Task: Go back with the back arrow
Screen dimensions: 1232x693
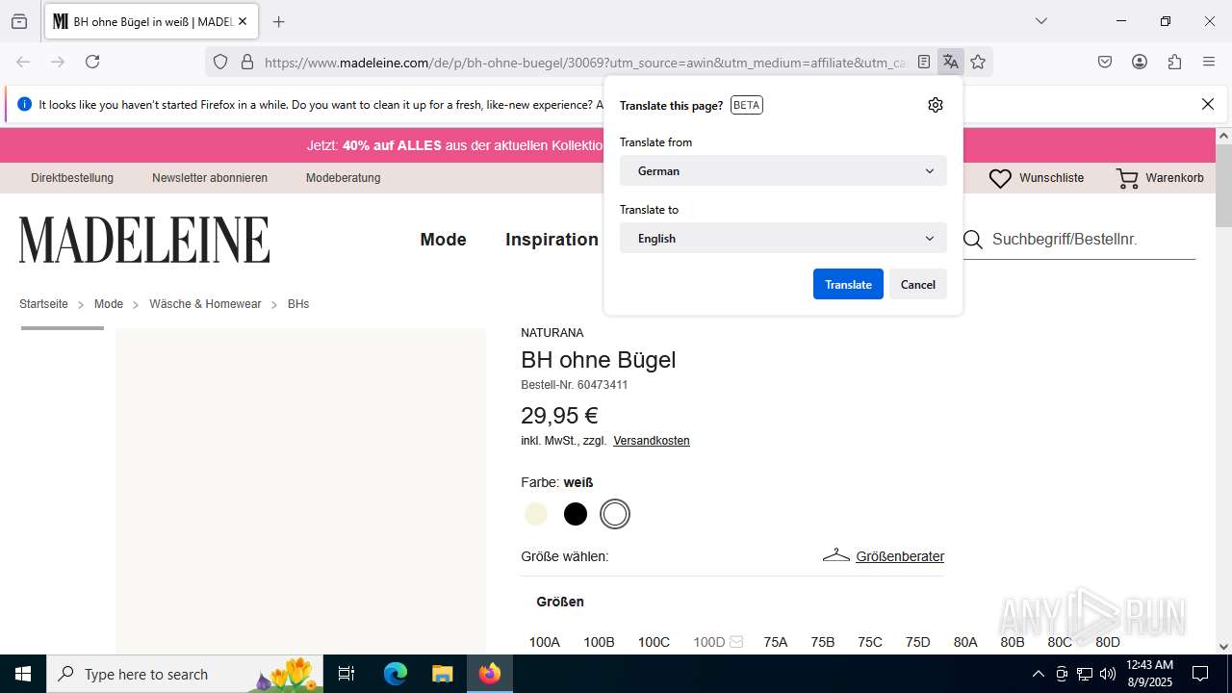Action: 23,62
